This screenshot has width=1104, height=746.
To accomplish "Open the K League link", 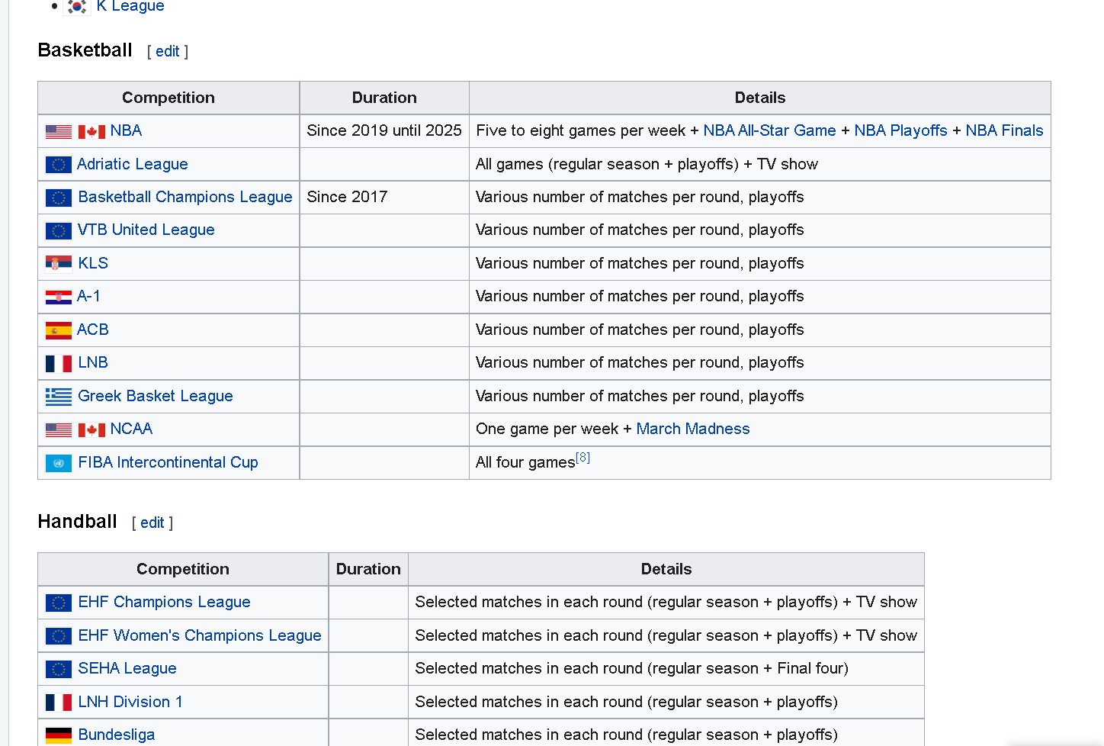I will [x=130, y=6].
